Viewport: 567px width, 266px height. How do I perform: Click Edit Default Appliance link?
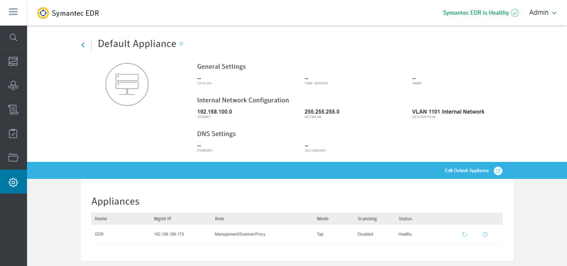pos(466,171)
